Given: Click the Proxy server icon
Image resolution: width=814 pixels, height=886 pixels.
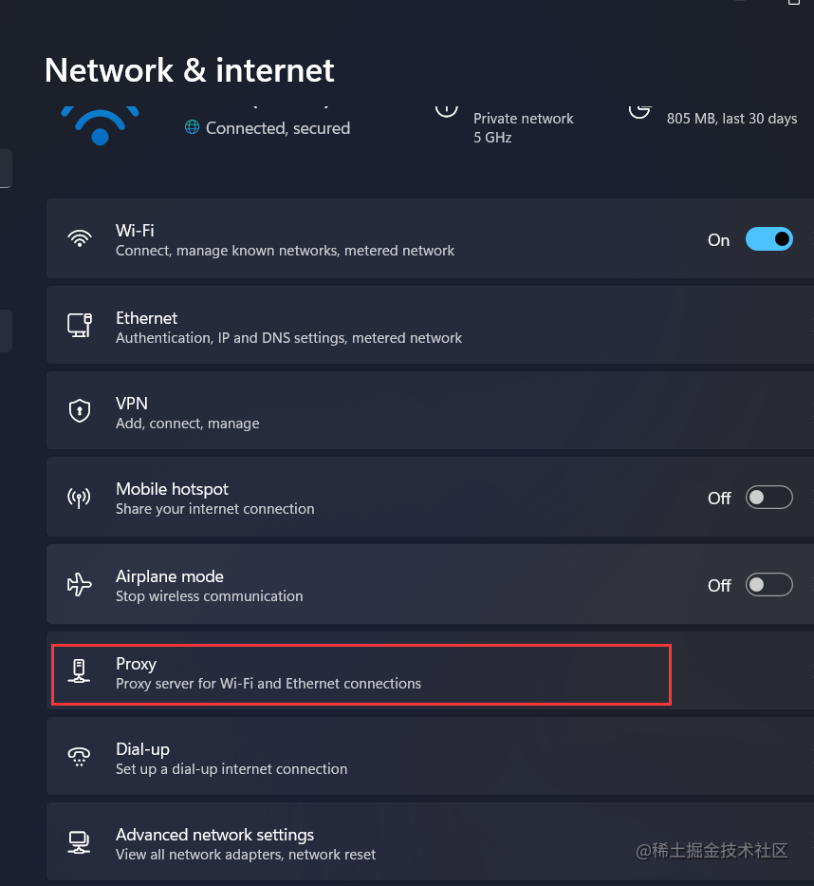Looking at the screenshot, I should [x=79, y=670].
